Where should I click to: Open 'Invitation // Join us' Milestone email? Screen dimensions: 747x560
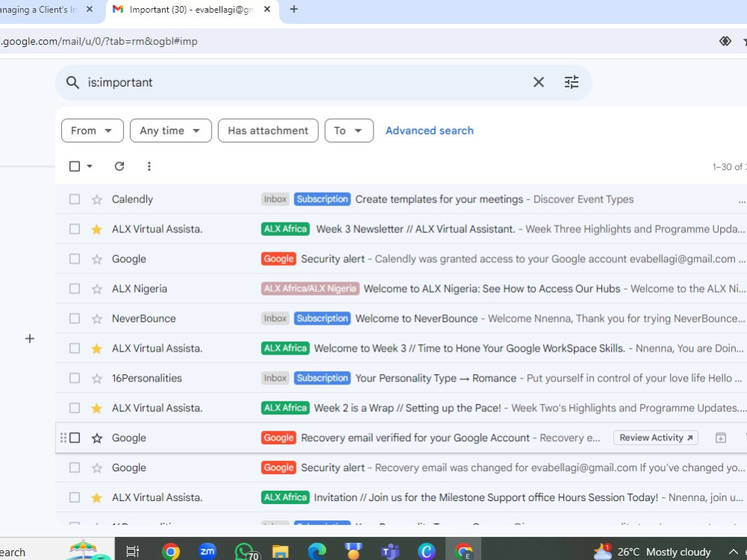(486, 497)
